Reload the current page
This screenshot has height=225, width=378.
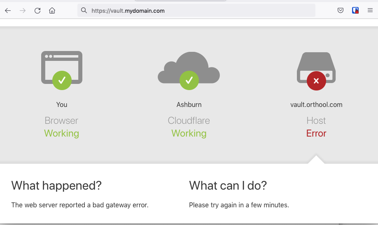(x=37, y=11)
